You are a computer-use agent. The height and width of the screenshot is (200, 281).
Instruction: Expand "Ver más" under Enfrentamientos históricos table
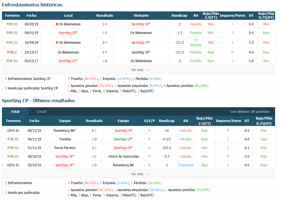(140, 70)
